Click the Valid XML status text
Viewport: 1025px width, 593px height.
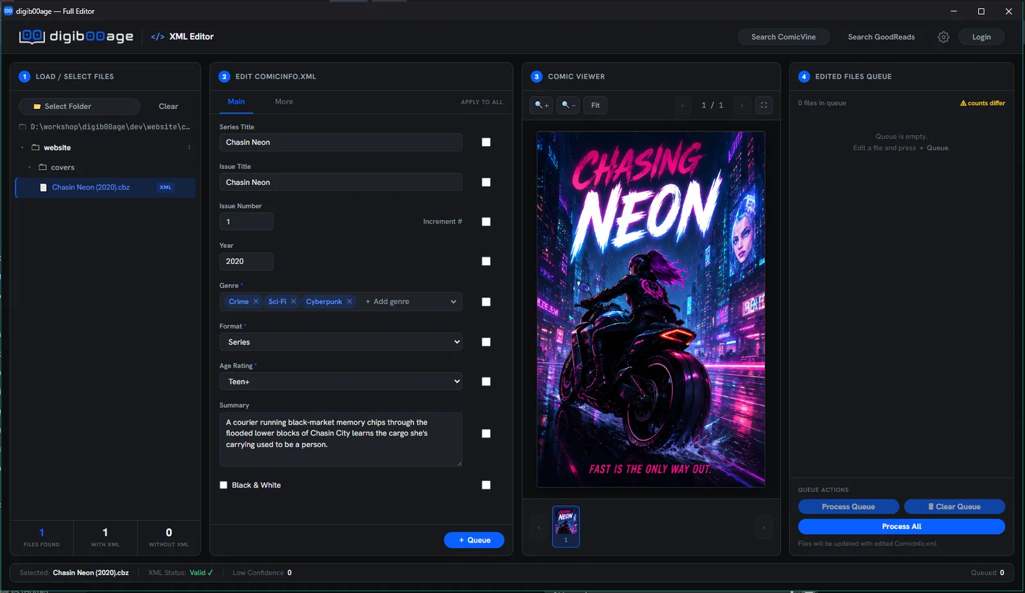point(201,573)
